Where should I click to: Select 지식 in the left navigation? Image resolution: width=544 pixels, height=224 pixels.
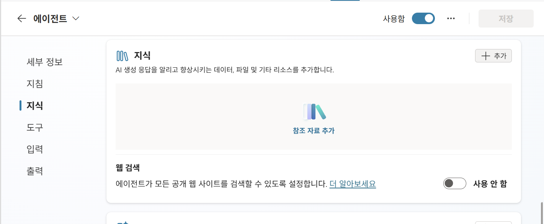pyautogui.click(x=34, y=105)
